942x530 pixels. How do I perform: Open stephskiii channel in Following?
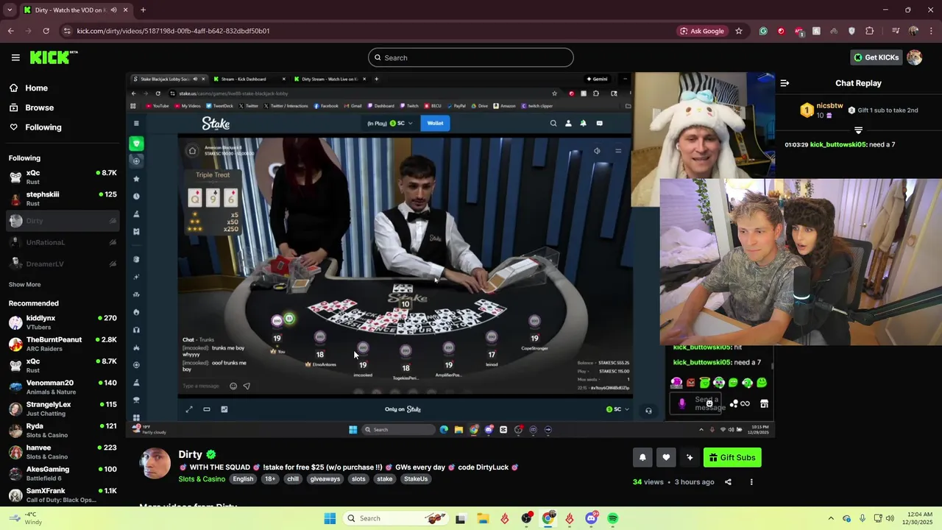click(63, 199)
